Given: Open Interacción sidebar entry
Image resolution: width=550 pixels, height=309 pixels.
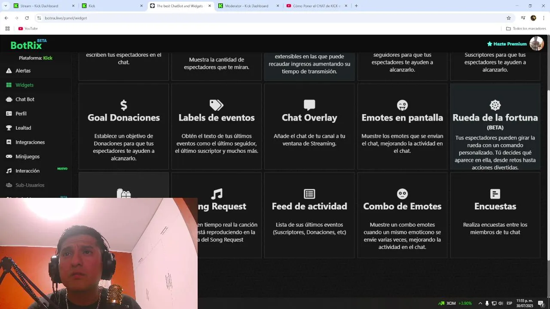Looking at the screenshot, I should [27, 171].
